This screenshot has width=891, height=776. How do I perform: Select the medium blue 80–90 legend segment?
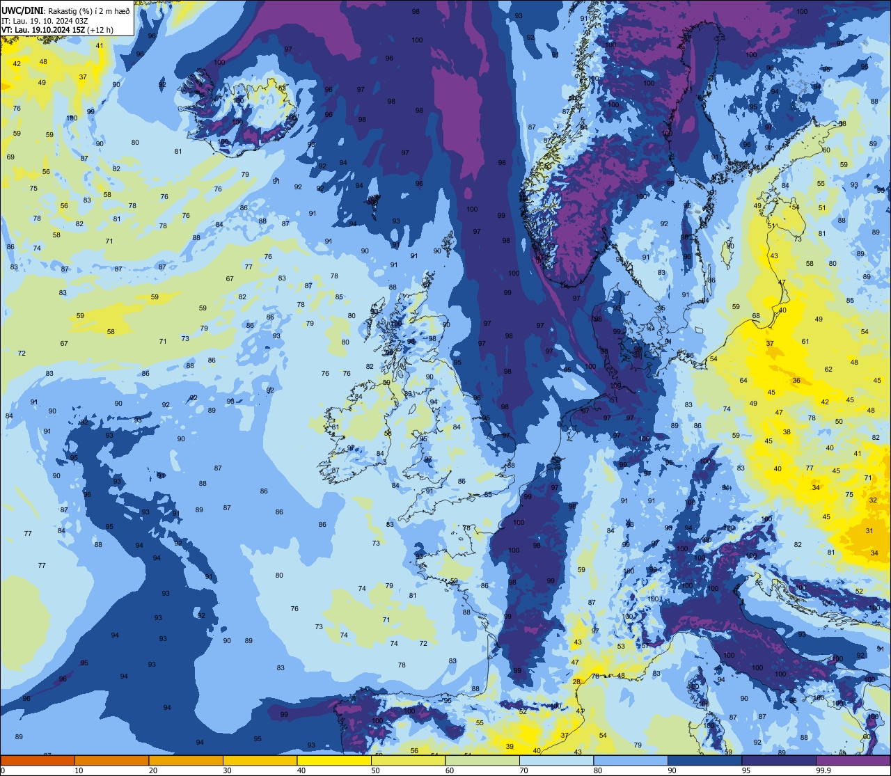coord(631,760)
